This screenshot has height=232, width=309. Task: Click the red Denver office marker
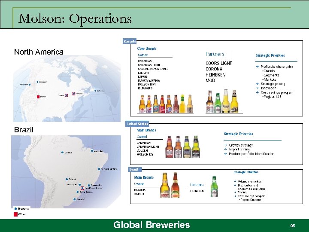pos(38,97)
